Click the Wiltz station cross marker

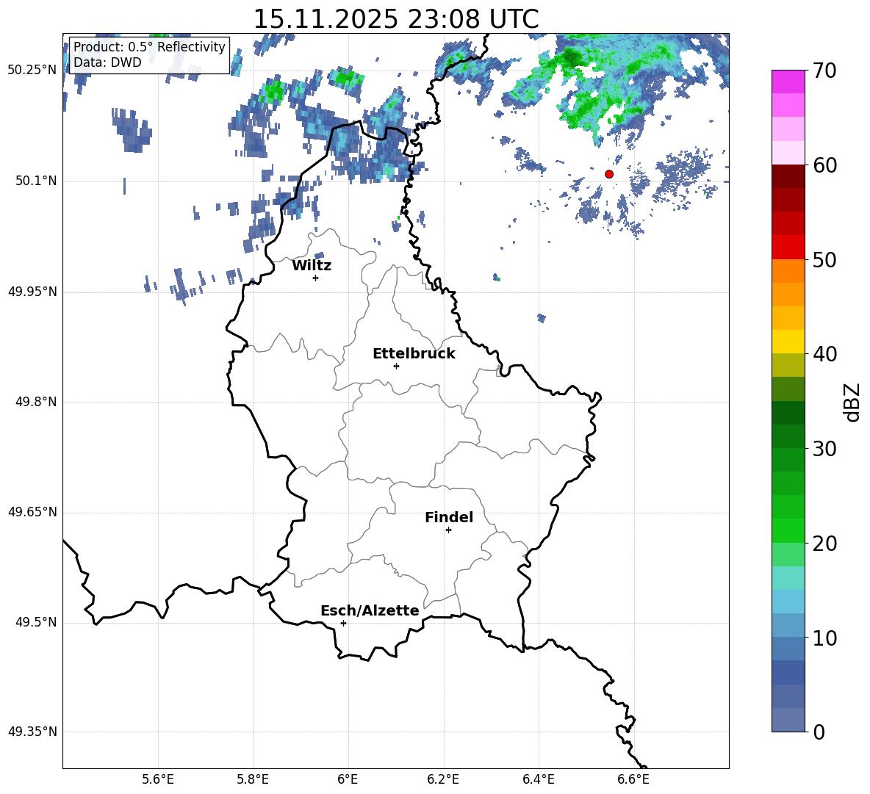316,278
